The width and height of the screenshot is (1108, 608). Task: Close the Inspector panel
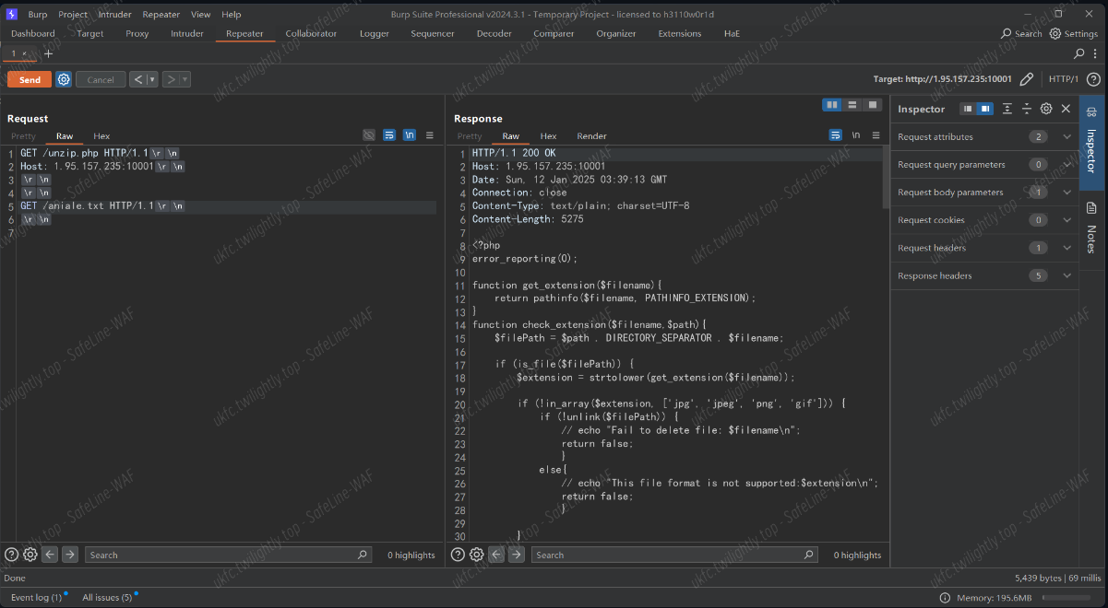tap(1066, 109)
